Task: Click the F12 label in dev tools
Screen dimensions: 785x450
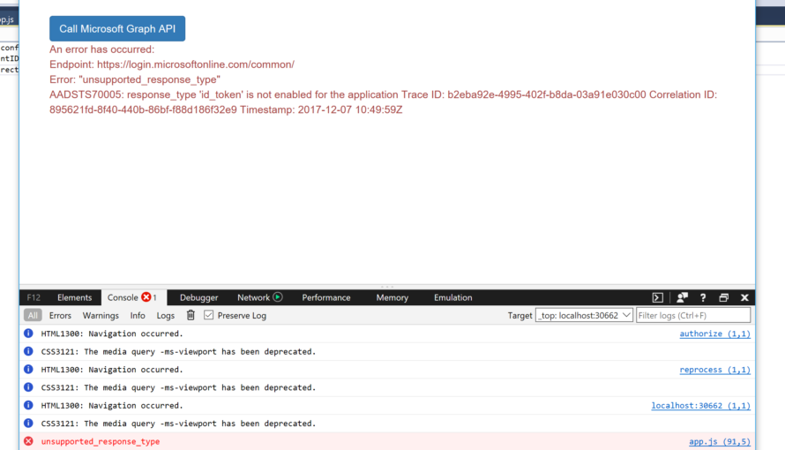Action: coord(34,297)
